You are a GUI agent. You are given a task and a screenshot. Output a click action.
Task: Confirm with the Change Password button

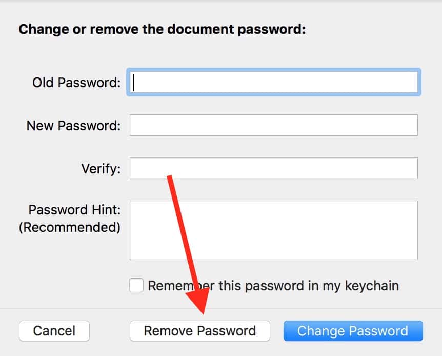(353, 331)
